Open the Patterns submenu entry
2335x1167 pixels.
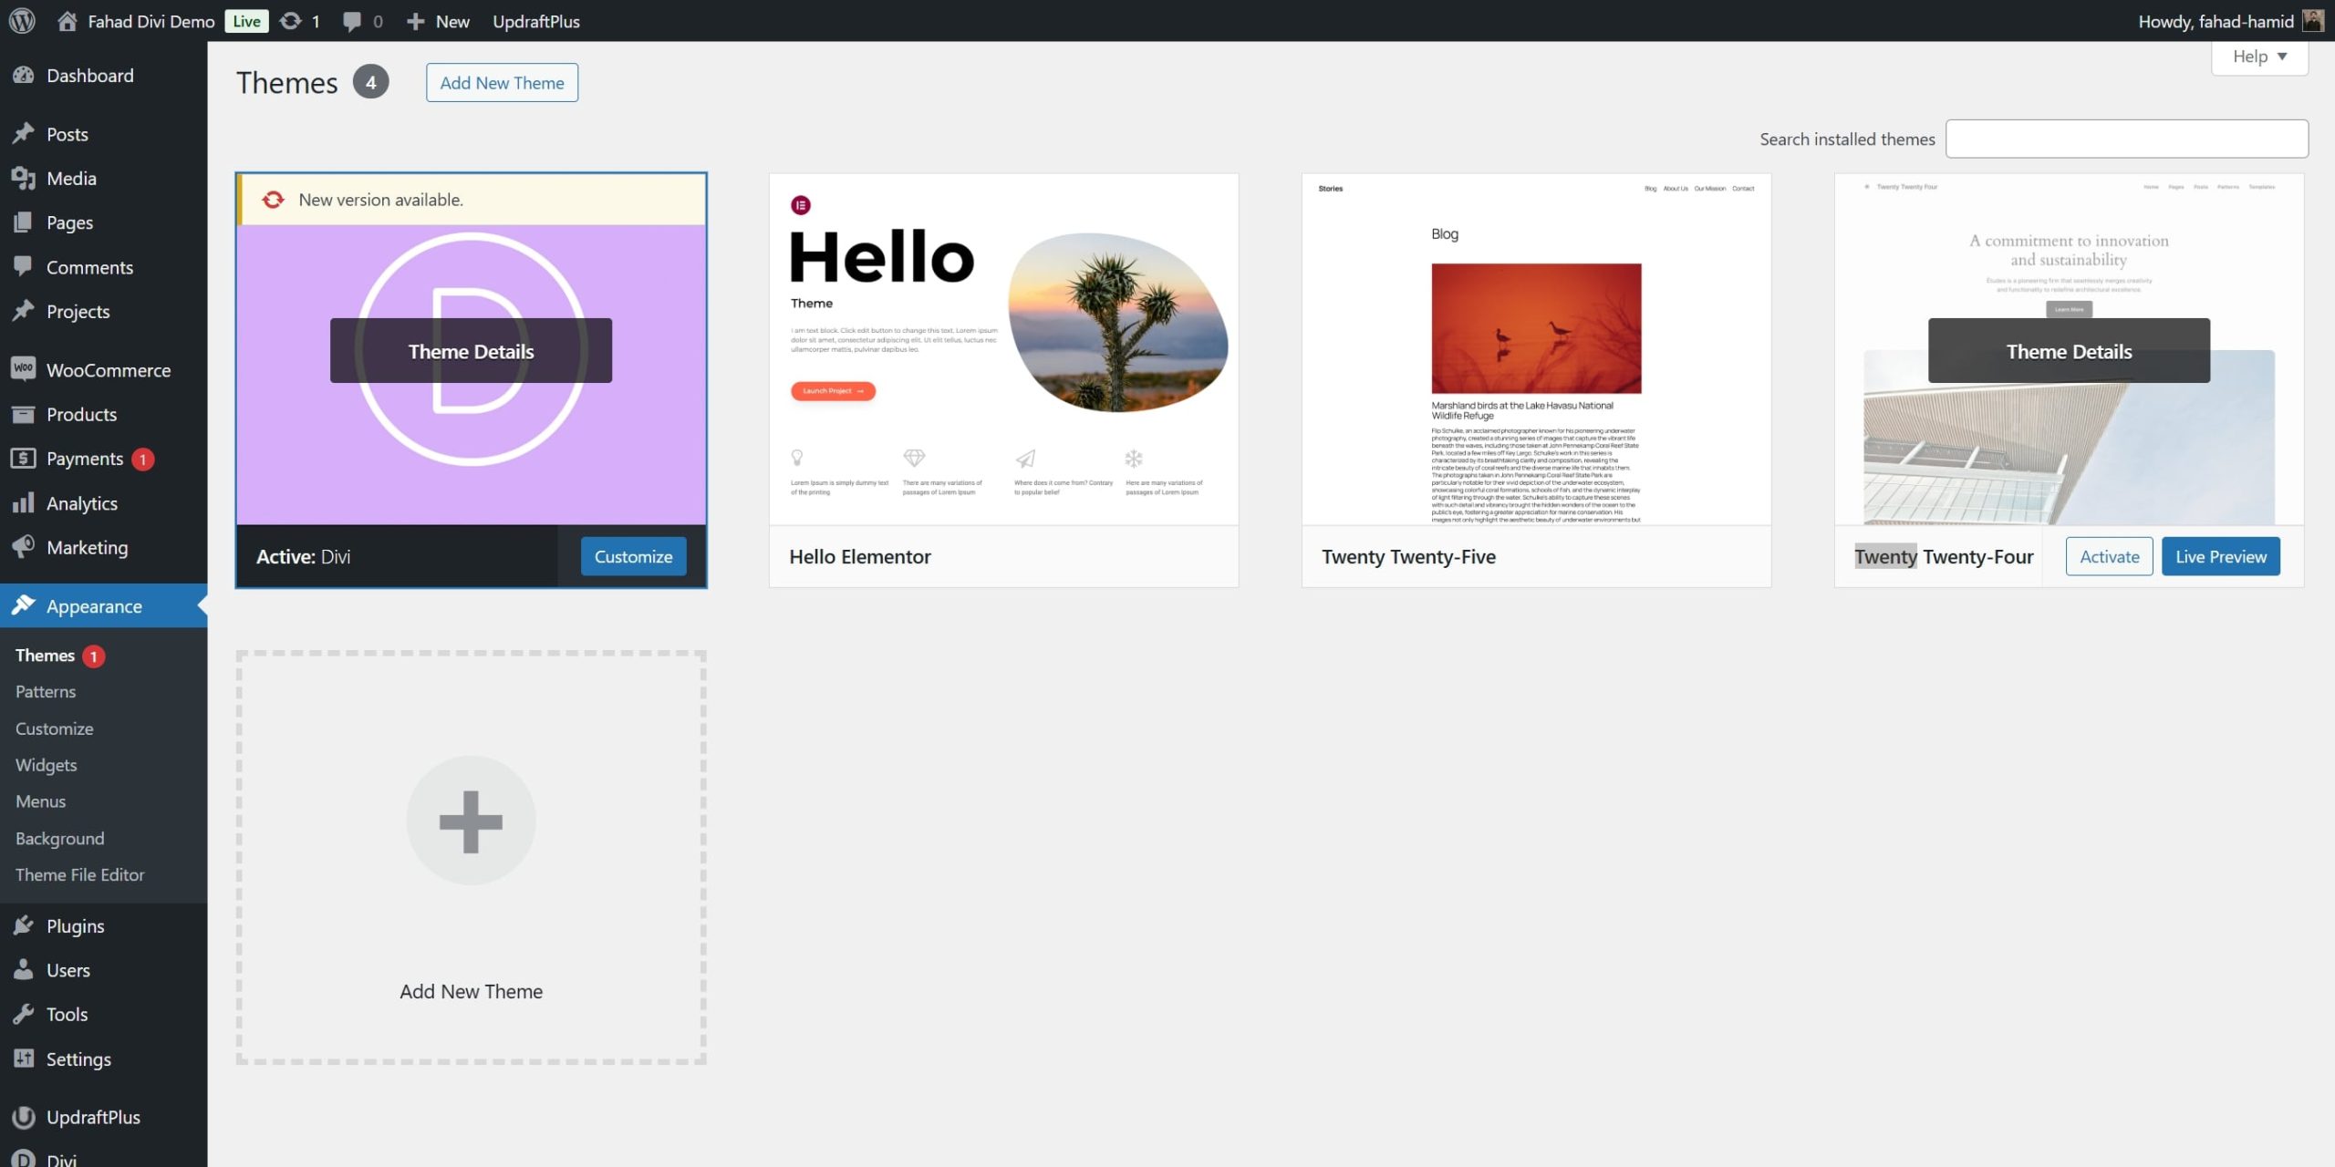pyautogui.click(x=45, y=691)
